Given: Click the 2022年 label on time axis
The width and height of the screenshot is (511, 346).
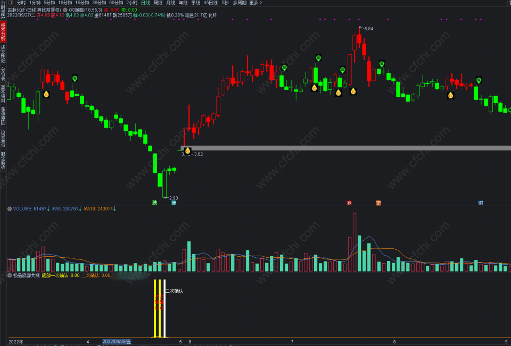Looking at the screenshot, I should click(x=15, y=342).
